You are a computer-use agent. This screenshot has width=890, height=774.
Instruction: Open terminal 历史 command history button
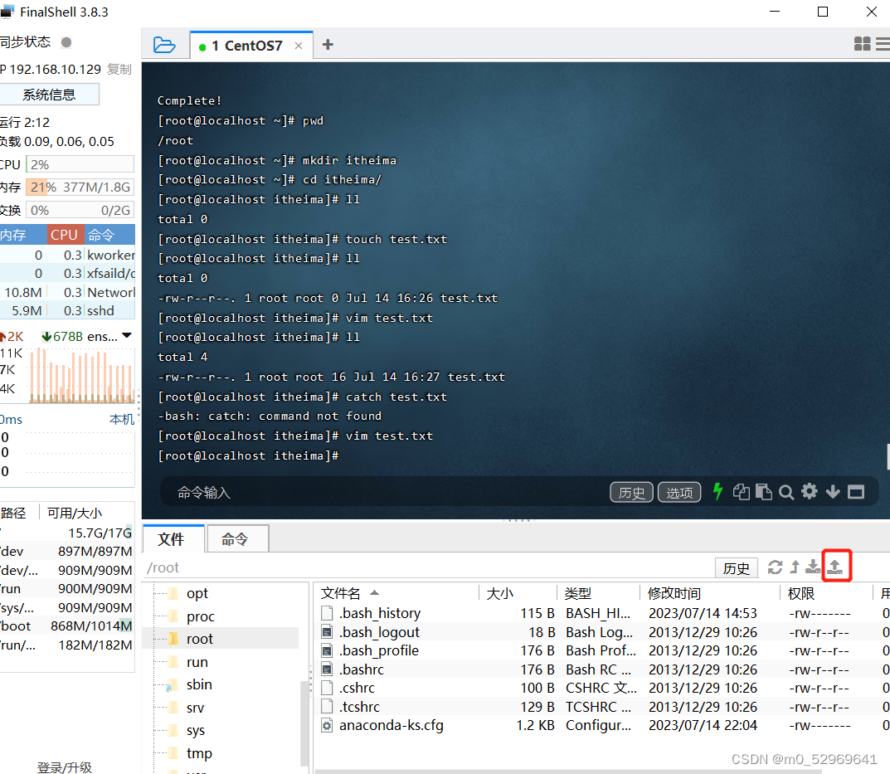click(631, 492)
